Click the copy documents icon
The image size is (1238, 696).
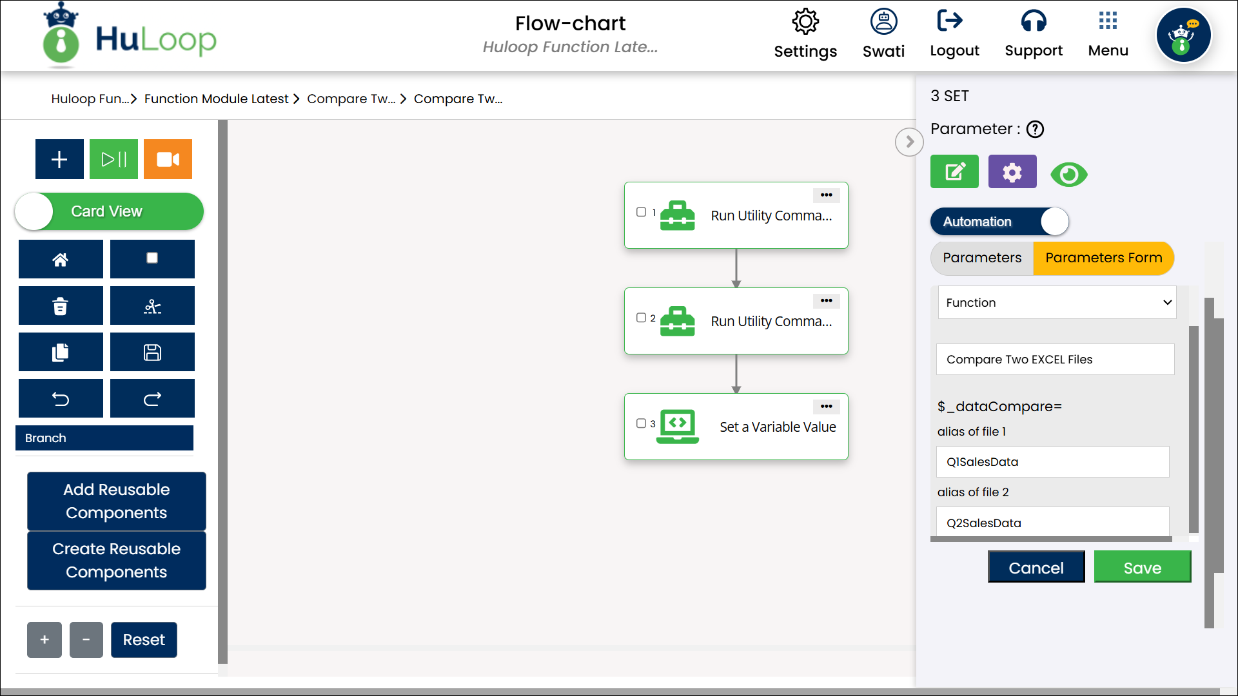click(x=61, y=353)
